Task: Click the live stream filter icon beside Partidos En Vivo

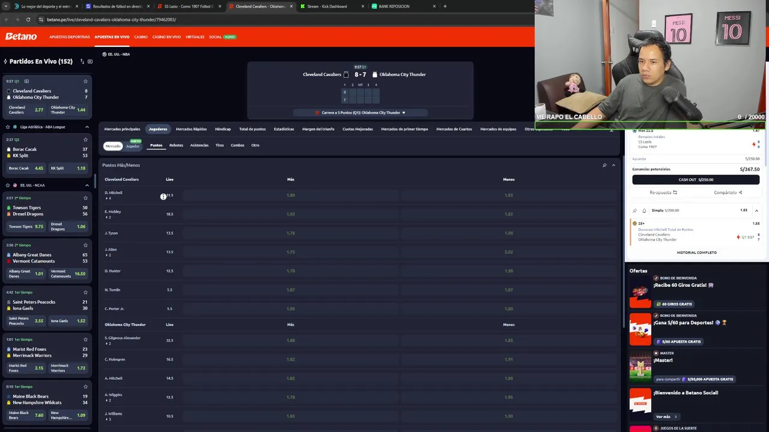Action: (x=90, y=61)
